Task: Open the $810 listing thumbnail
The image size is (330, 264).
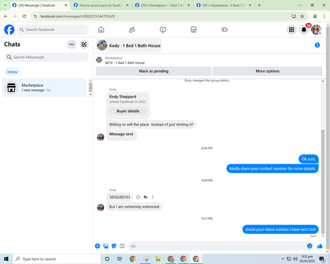Action: pos(99,60)
